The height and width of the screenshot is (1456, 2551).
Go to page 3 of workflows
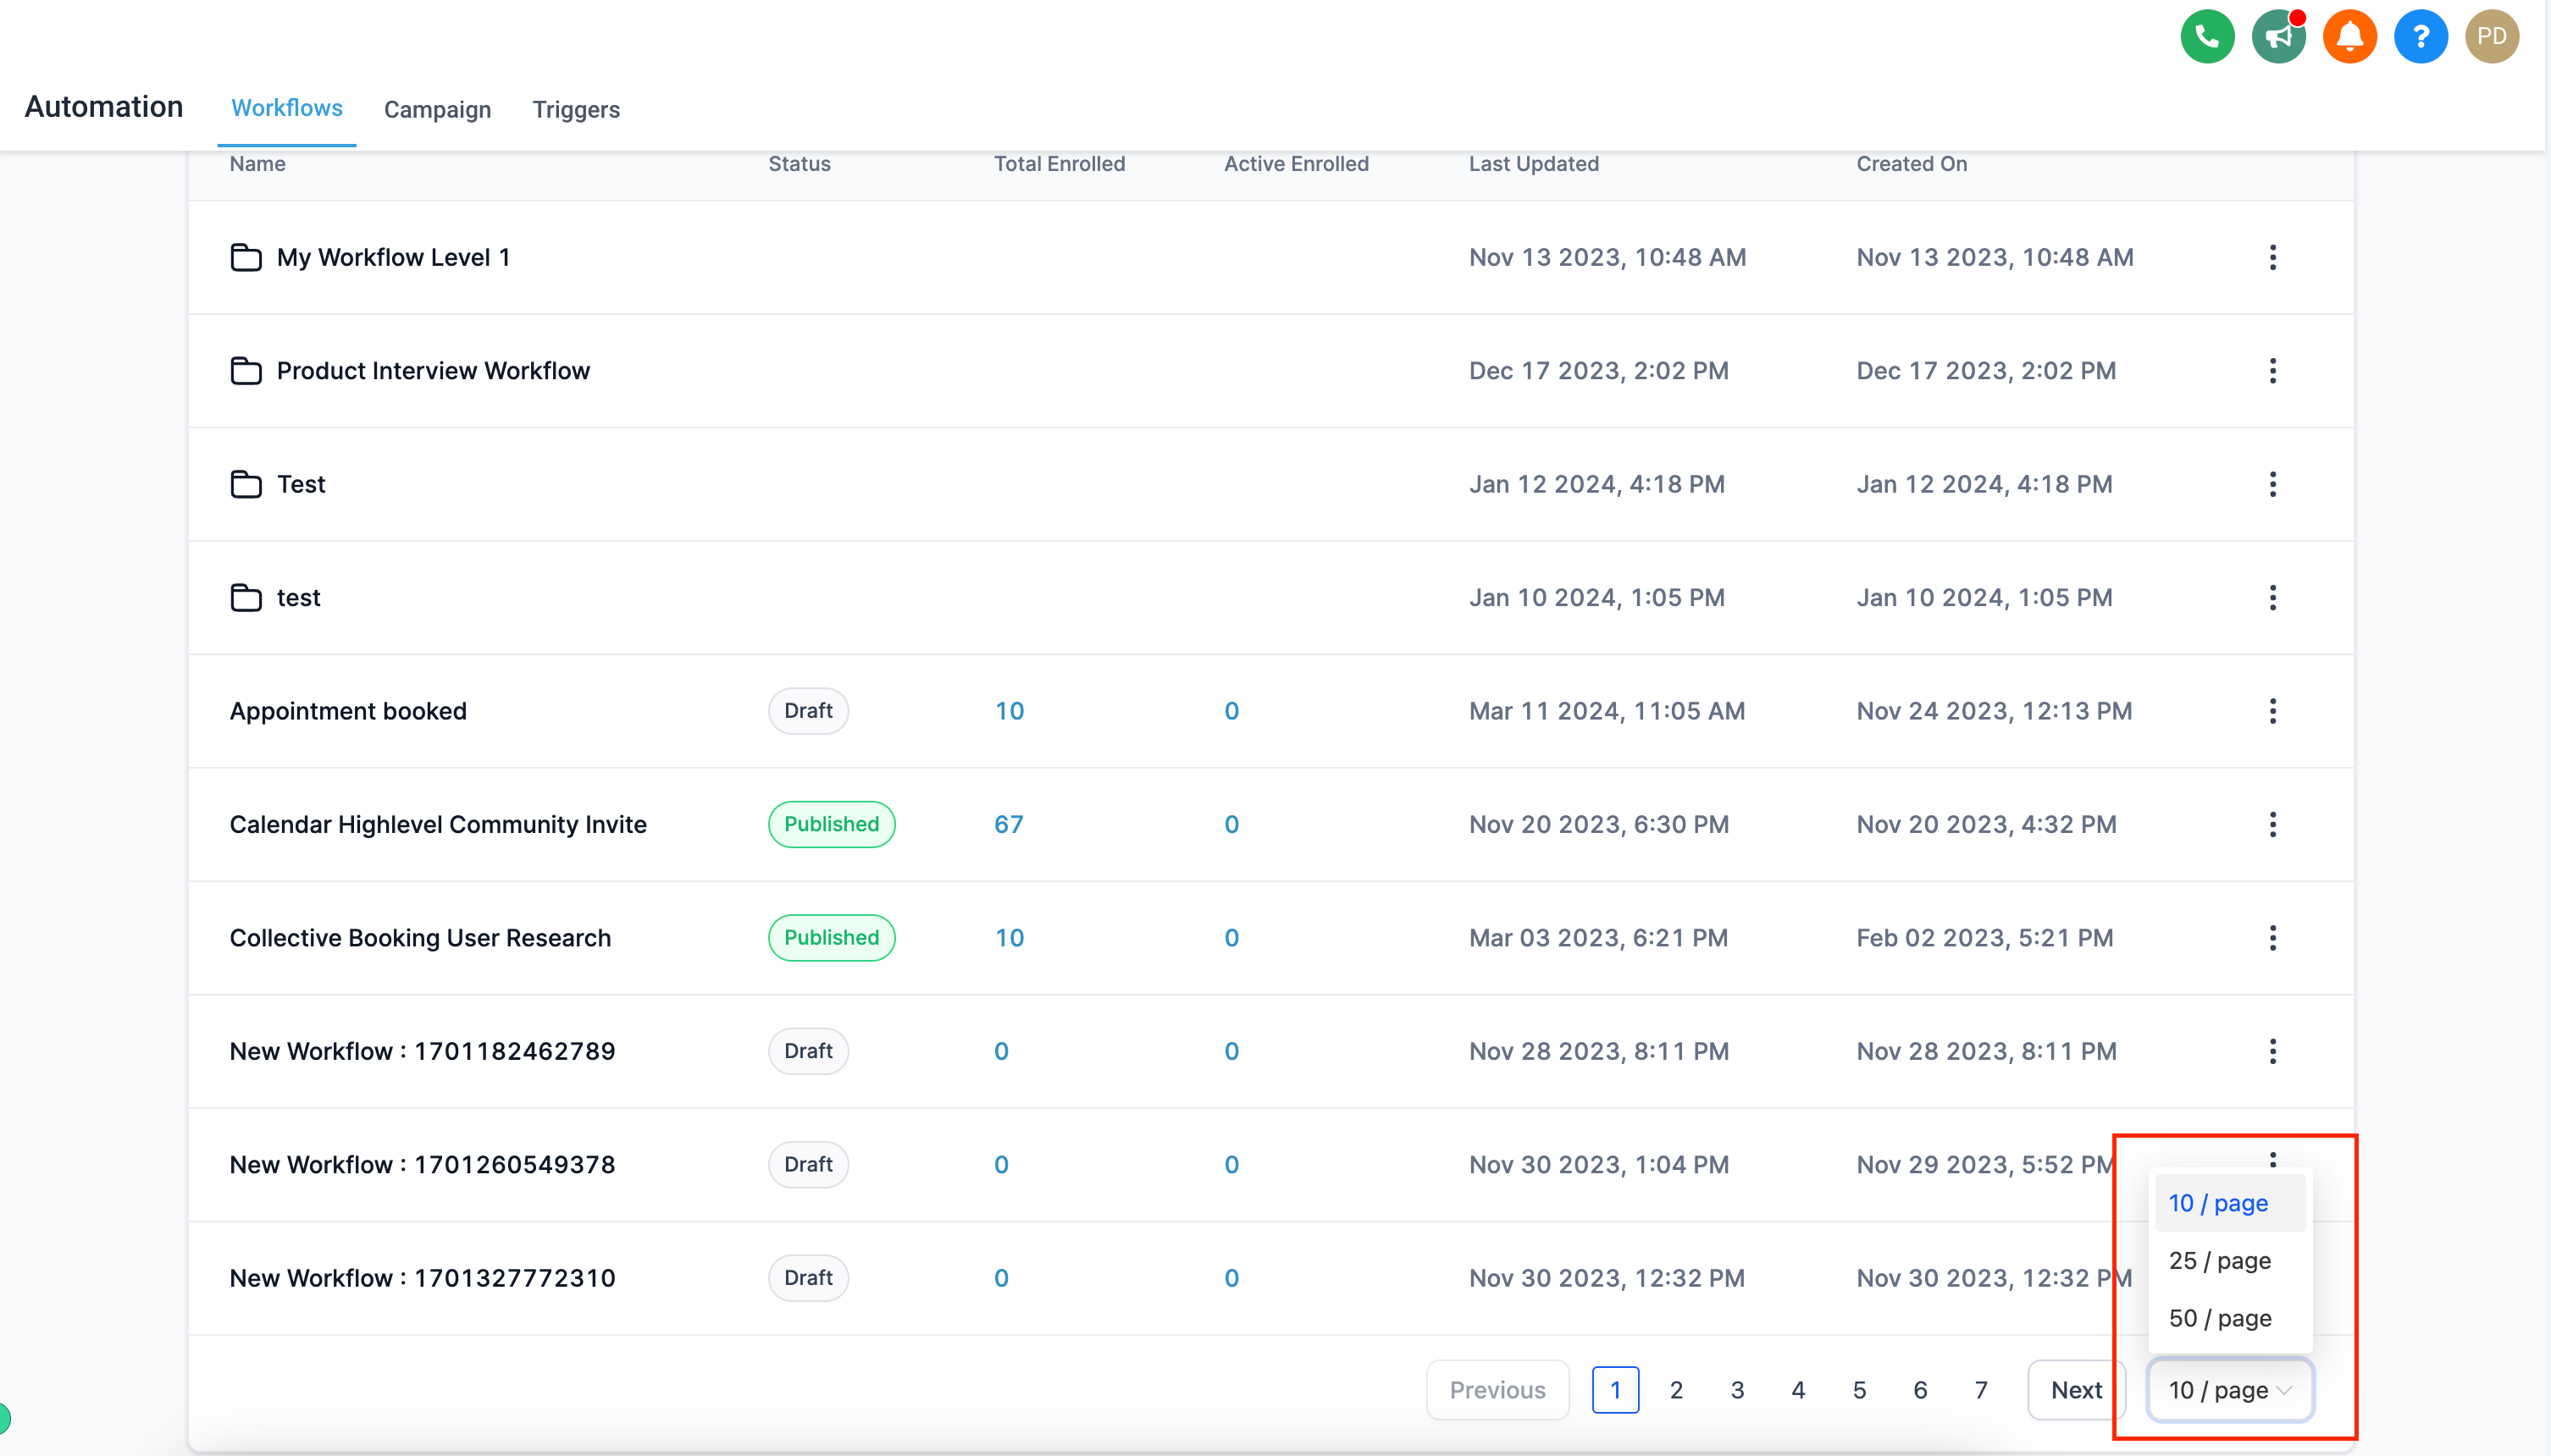pos(1737,1390)
